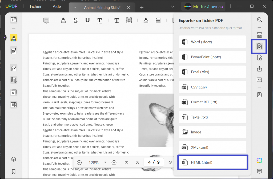This screenshot has height=179, width=273.
Task: Decrease zoom with the minus button
Action: point(79,162)
